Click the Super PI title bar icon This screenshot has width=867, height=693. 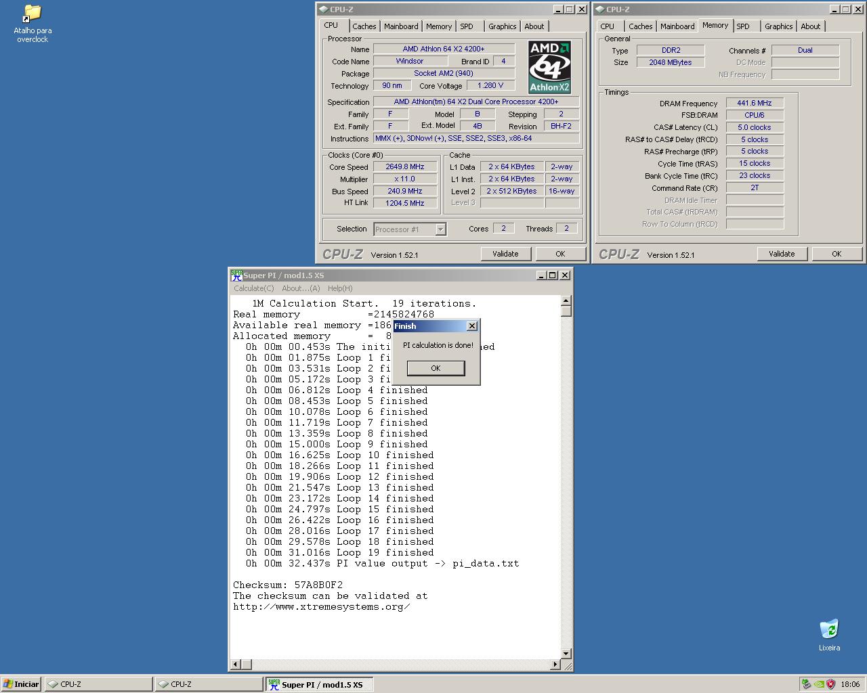tap(236, 275)
